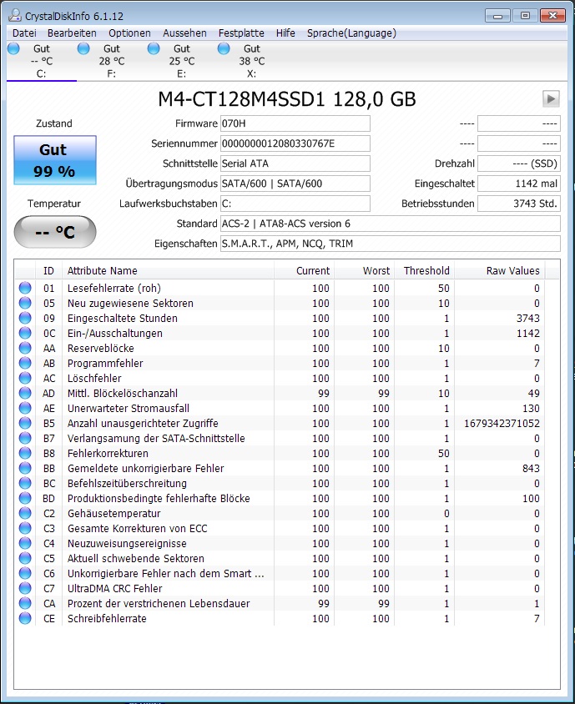The image size is (575, 704).
Task: Click status icon for Gesamte Korrekturen von ECC
Action: [x=25, y=528]
